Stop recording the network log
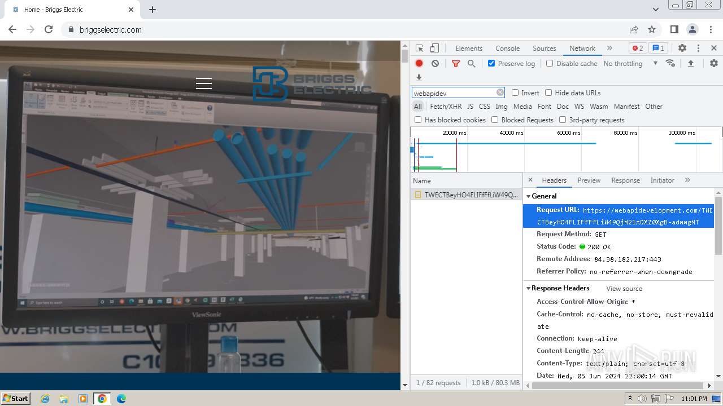This screenshot has height=406, width=723. pos(419,64)
